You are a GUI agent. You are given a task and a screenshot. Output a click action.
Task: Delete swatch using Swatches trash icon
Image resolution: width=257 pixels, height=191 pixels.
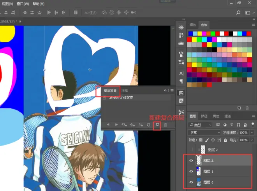click(247, 108)
